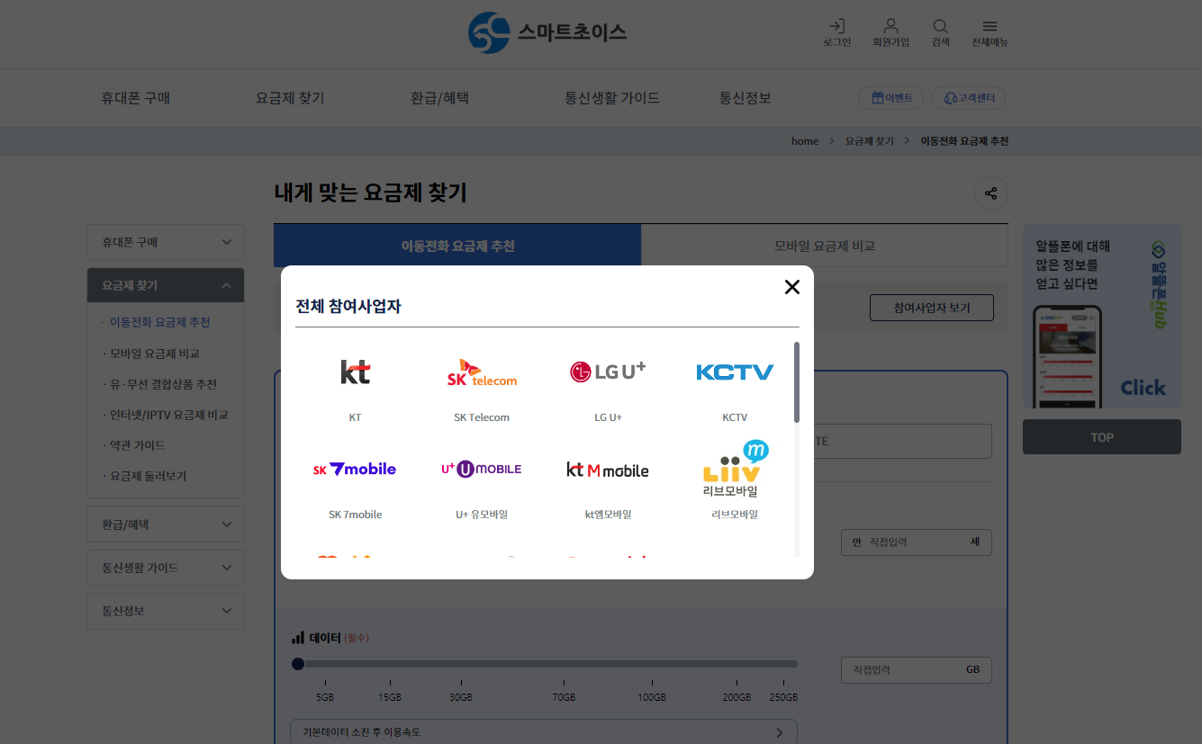Select the SK 7mobile logo

(x=355, y=469)
